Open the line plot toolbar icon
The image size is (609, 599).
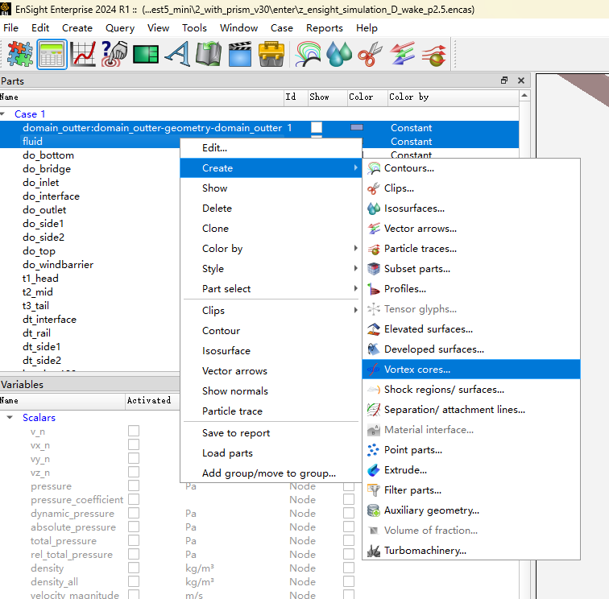click(83, 55)
